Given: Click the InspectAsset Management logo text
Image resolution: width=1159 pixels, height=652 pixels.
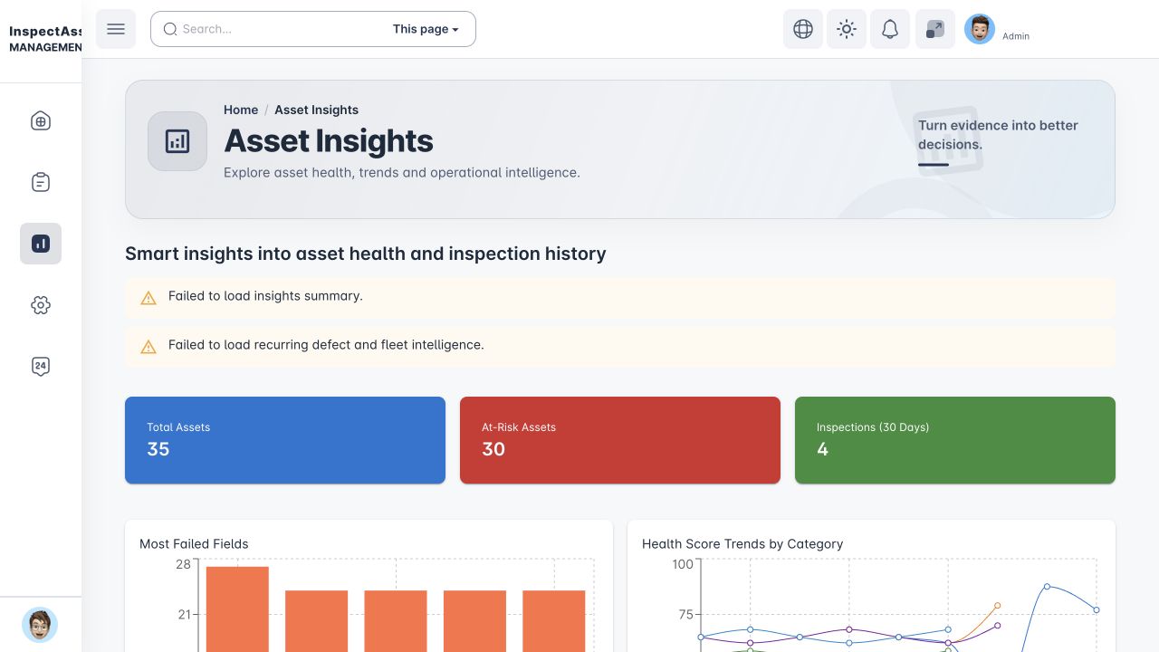Looking at the screenshot, I should tap(45, 39).
